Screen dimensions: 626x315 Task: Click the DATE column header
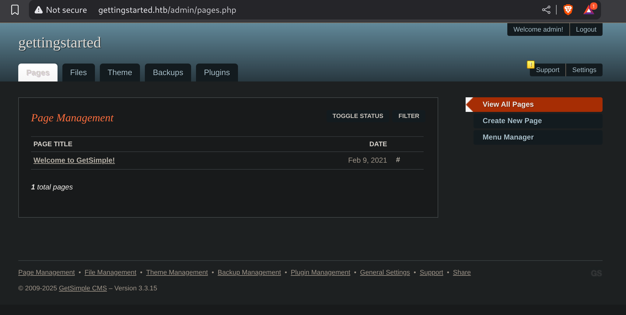[378, 144]
